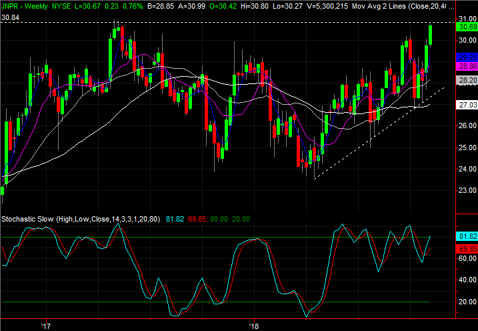Click the 40.00 stochastic axis label
Viewport: 478px width, 331px height.
465,280
